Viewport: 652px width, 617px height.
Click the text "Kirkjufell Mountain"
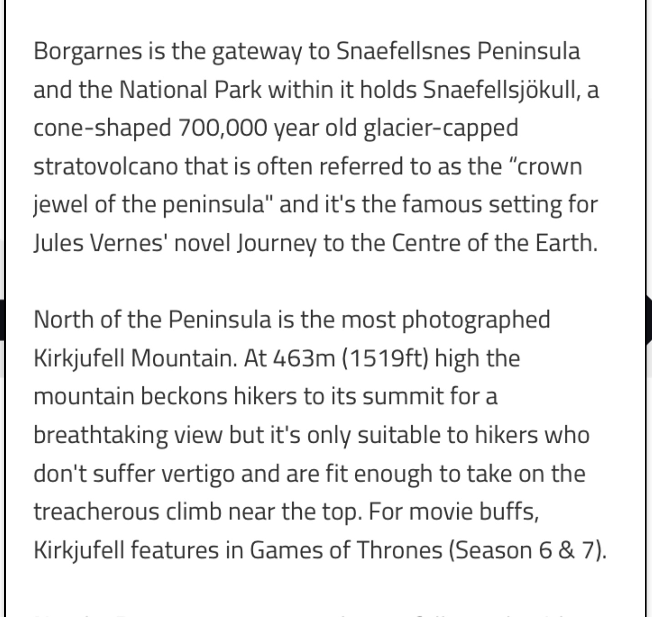point(135,358)
